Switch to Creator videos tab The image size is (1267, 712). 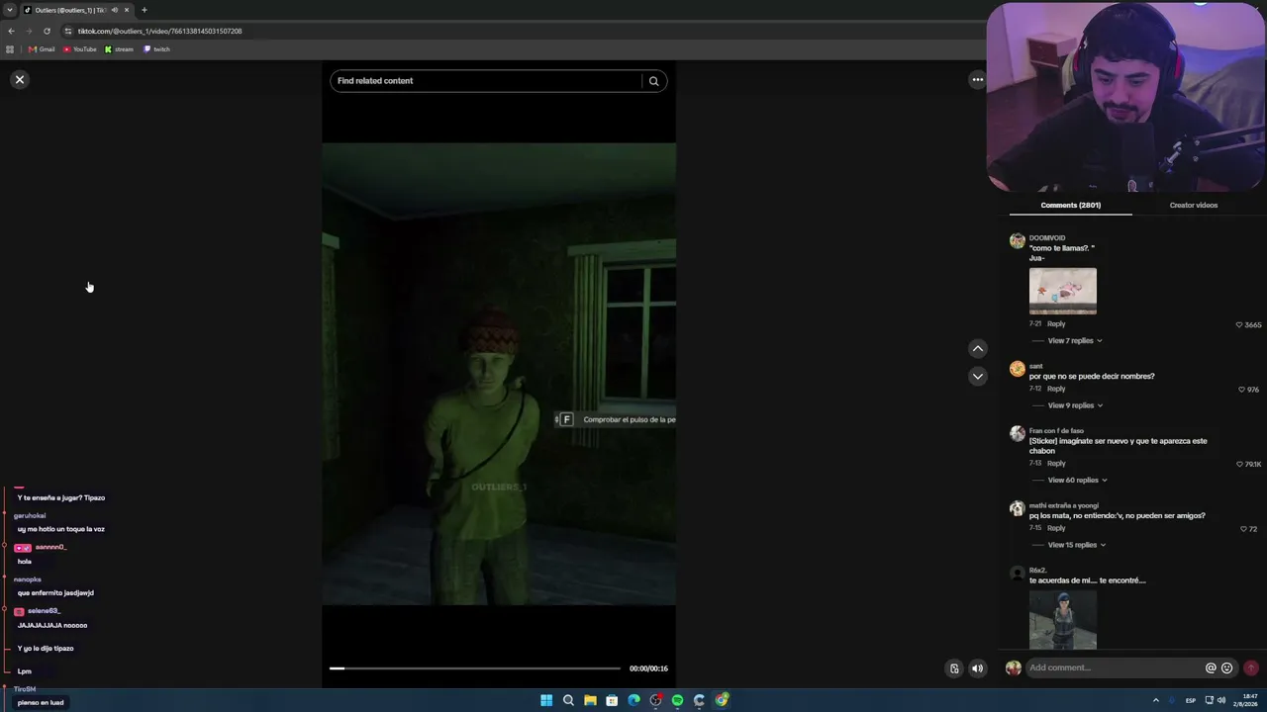pos(1194,205)
